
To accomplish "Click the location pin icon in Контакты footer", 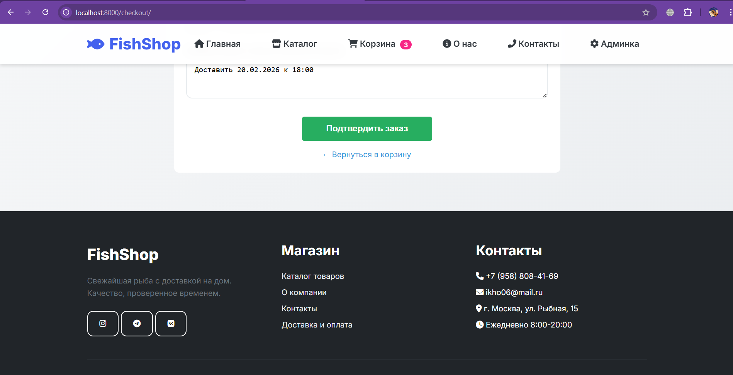I will [479, 308].
